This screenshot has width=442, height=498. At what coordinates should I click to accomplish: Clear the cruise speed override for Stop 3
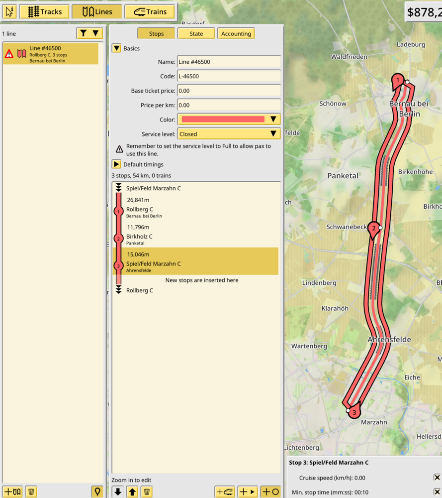coord(437,477)
